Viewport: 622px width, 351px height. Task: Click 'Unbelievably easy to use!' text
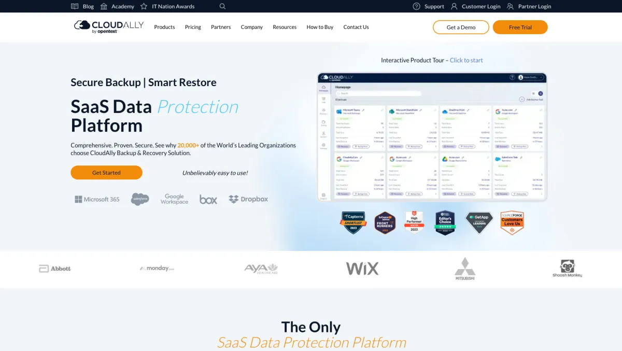[x=215, y=173]
